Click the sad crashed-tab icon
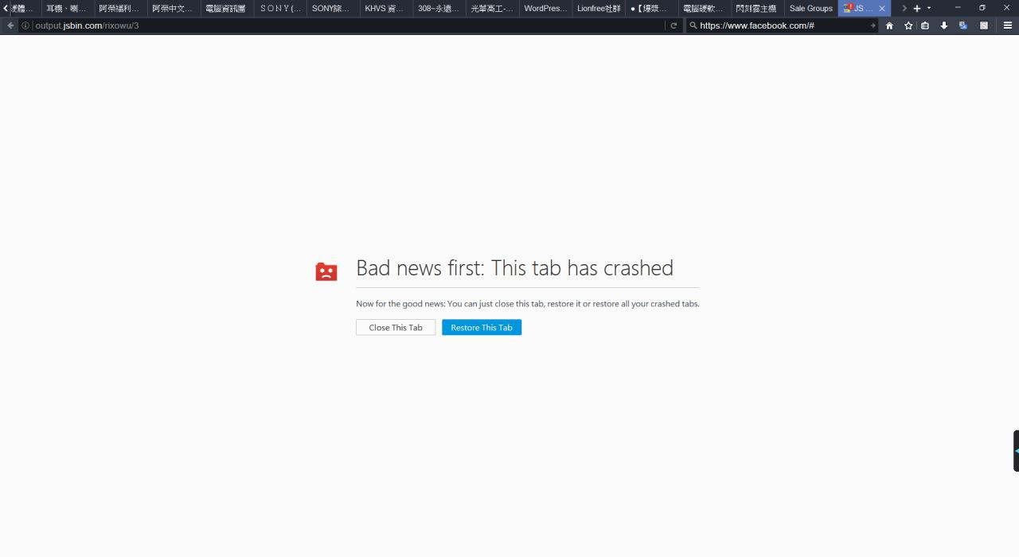1019x557 pixels. [326, 271]
